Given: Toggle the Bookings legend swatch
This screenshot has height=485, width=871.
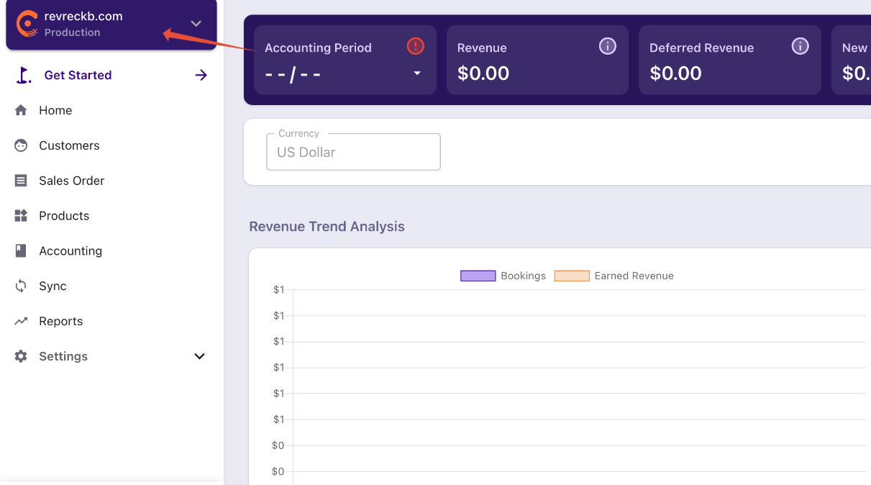Looking at the screenshot, I should tap(478, 276).
